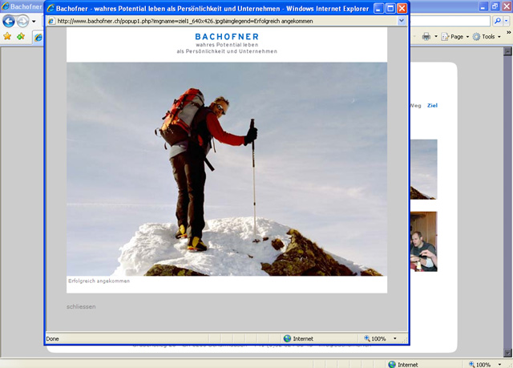Click the BACHOFNER logo heading
513x368 pixels.
227,37
